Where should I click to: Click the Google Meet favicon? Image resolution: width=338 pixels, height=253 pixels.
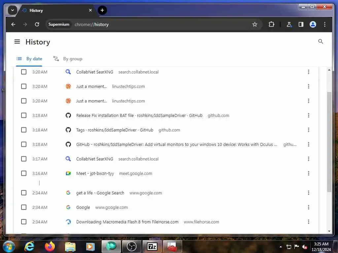click(68, 173)
